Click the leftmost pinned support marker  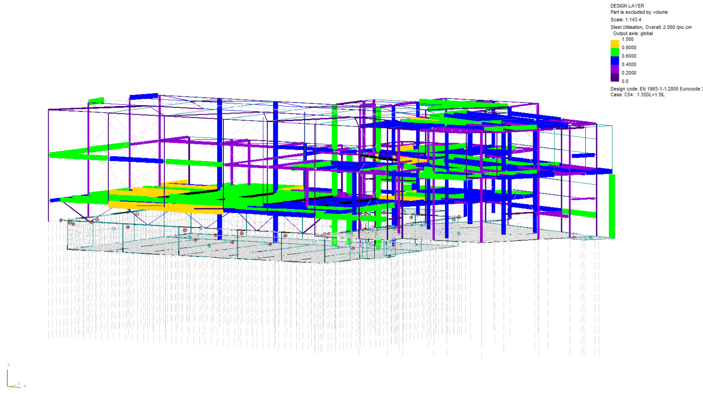(60, 221)
